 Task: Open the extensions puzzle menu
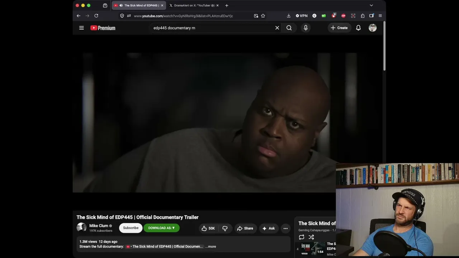pyautogui.click(x=363, y=16)
